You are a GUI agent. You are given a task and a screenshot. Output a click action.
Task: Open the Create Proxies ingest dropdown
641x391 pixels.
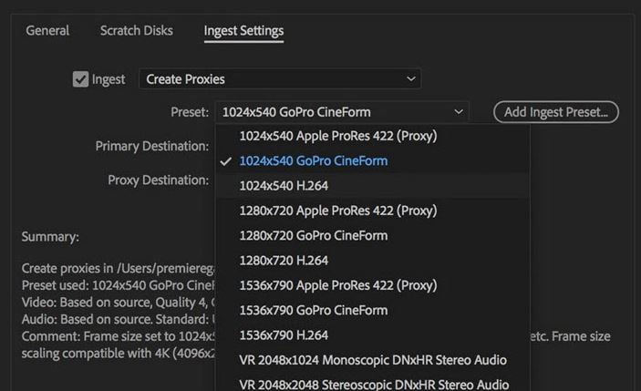coord(280,79)
